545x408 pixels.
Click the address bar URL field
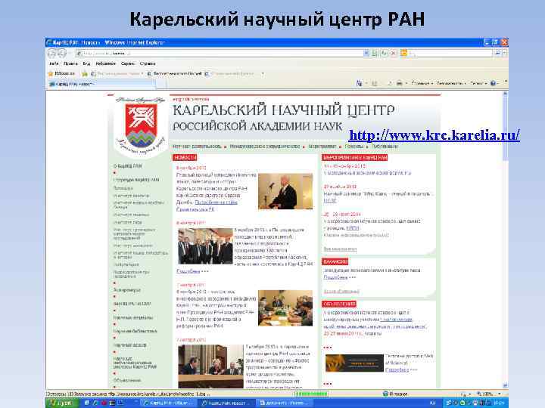[219, 53]
